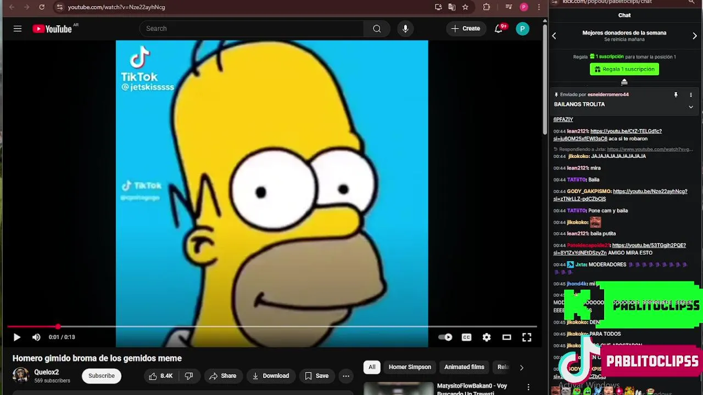Screen dimensions: 703x395
Task: Click Regala 1 suscripción green button
Action: coord(624,69)
